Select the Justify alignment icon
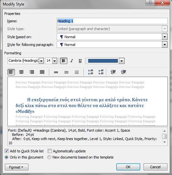Viewport: 172px width, 175px height. tap(42, 72)
